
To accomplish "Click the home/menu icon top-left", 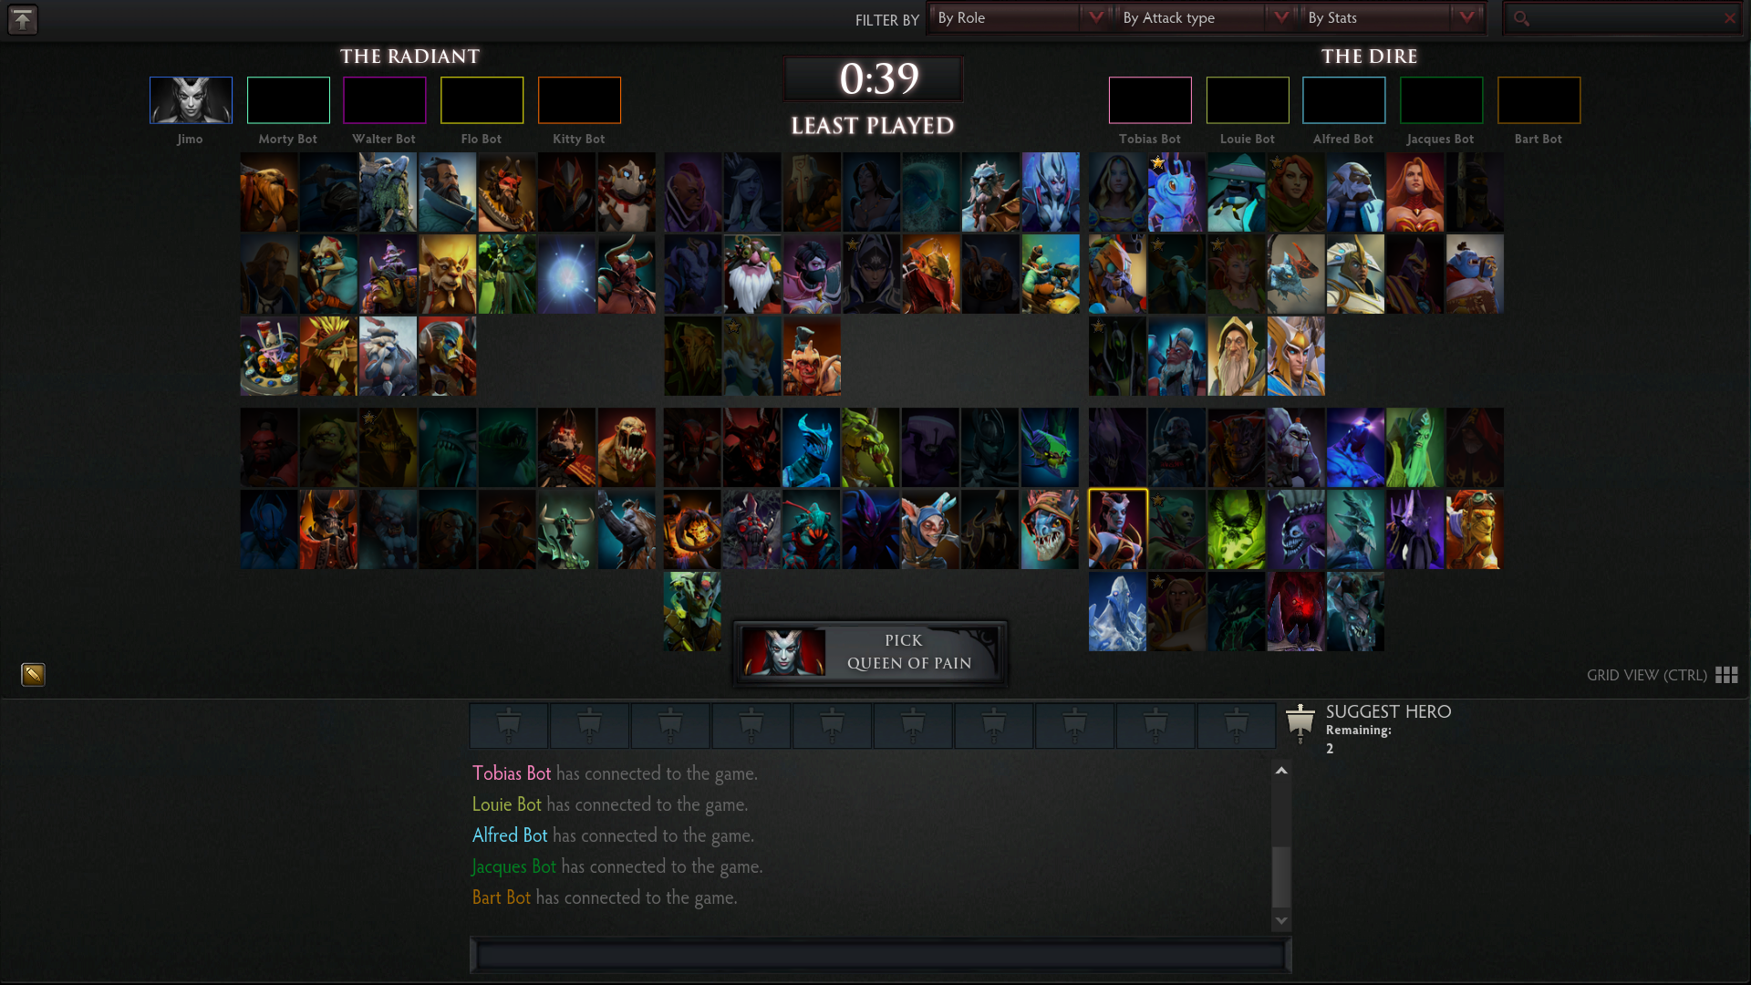I will click(x=22, y=18).
